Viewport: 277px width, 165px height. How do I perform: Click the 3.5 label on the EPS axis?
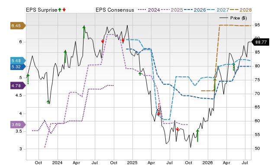click(x=19, y=131)
